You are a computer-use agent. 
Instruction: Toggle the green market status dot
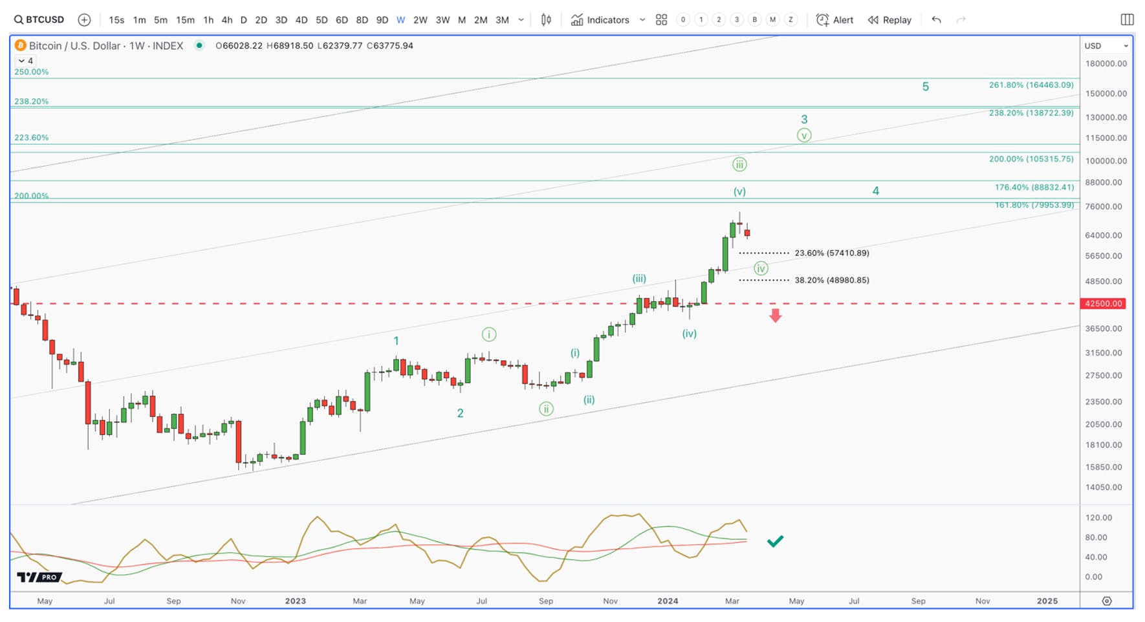[x=199, y=45]
